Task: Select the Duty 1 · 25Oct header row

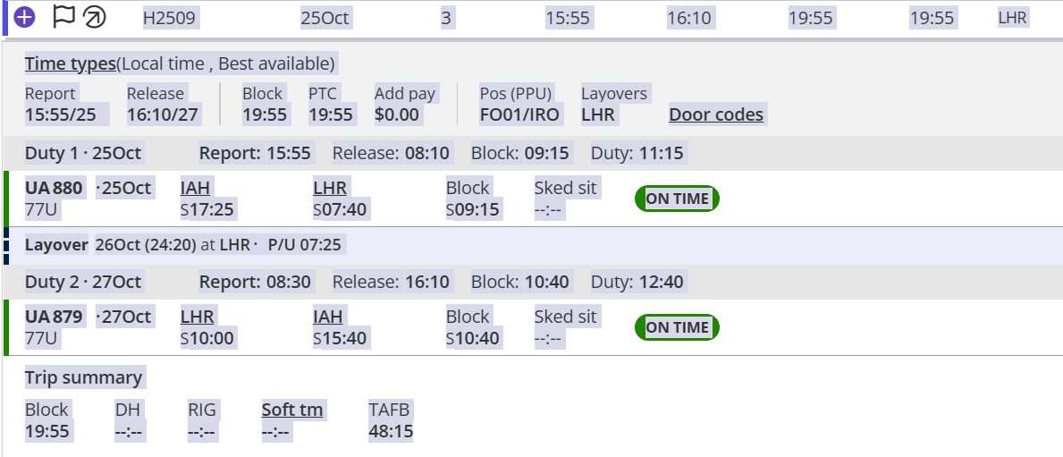Action: pos(533,153)
